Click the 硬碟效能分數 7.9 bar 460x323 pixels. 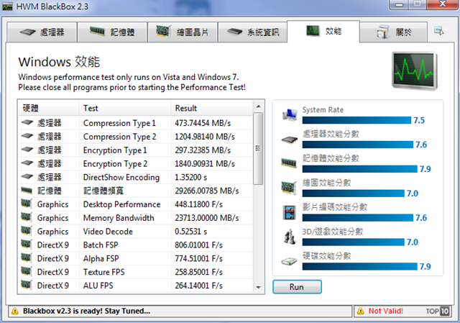coord(359,266)
